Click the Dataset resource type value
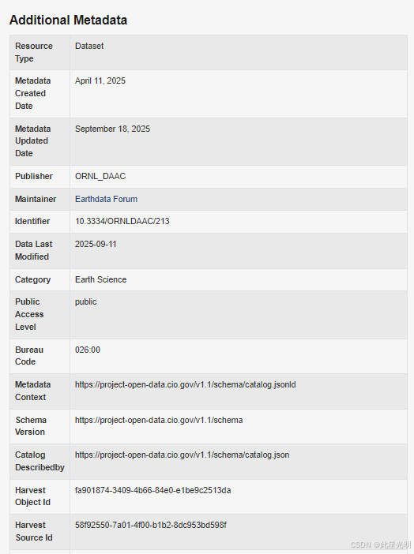414x554 pixels. point(89,46)
